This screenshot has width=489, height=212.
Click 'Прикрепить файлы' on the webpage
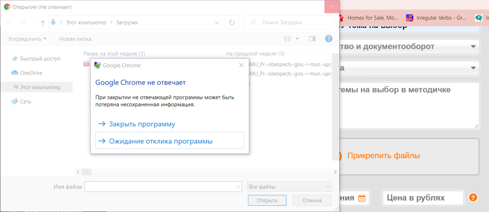pos(384,156)
